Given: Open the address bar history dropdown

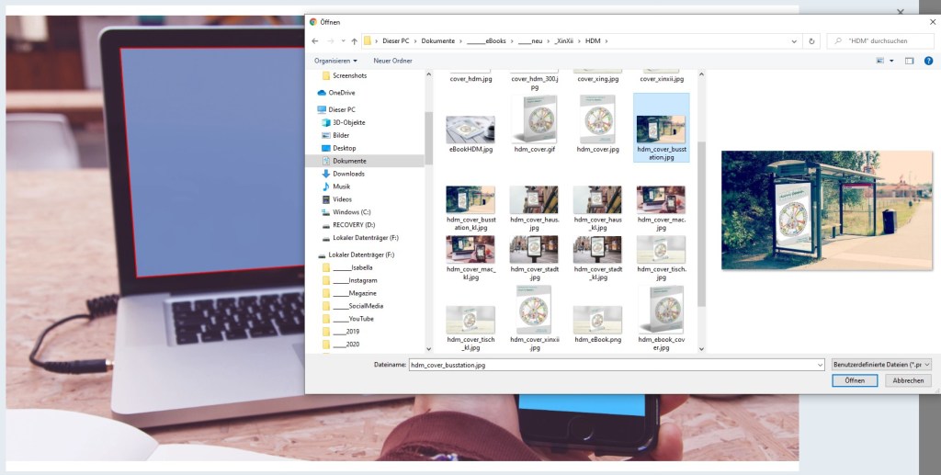Looking at the screenshot, I should 794,41.
